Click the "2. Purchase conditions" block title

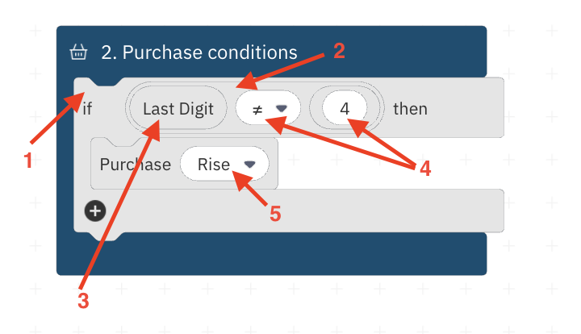199,52
